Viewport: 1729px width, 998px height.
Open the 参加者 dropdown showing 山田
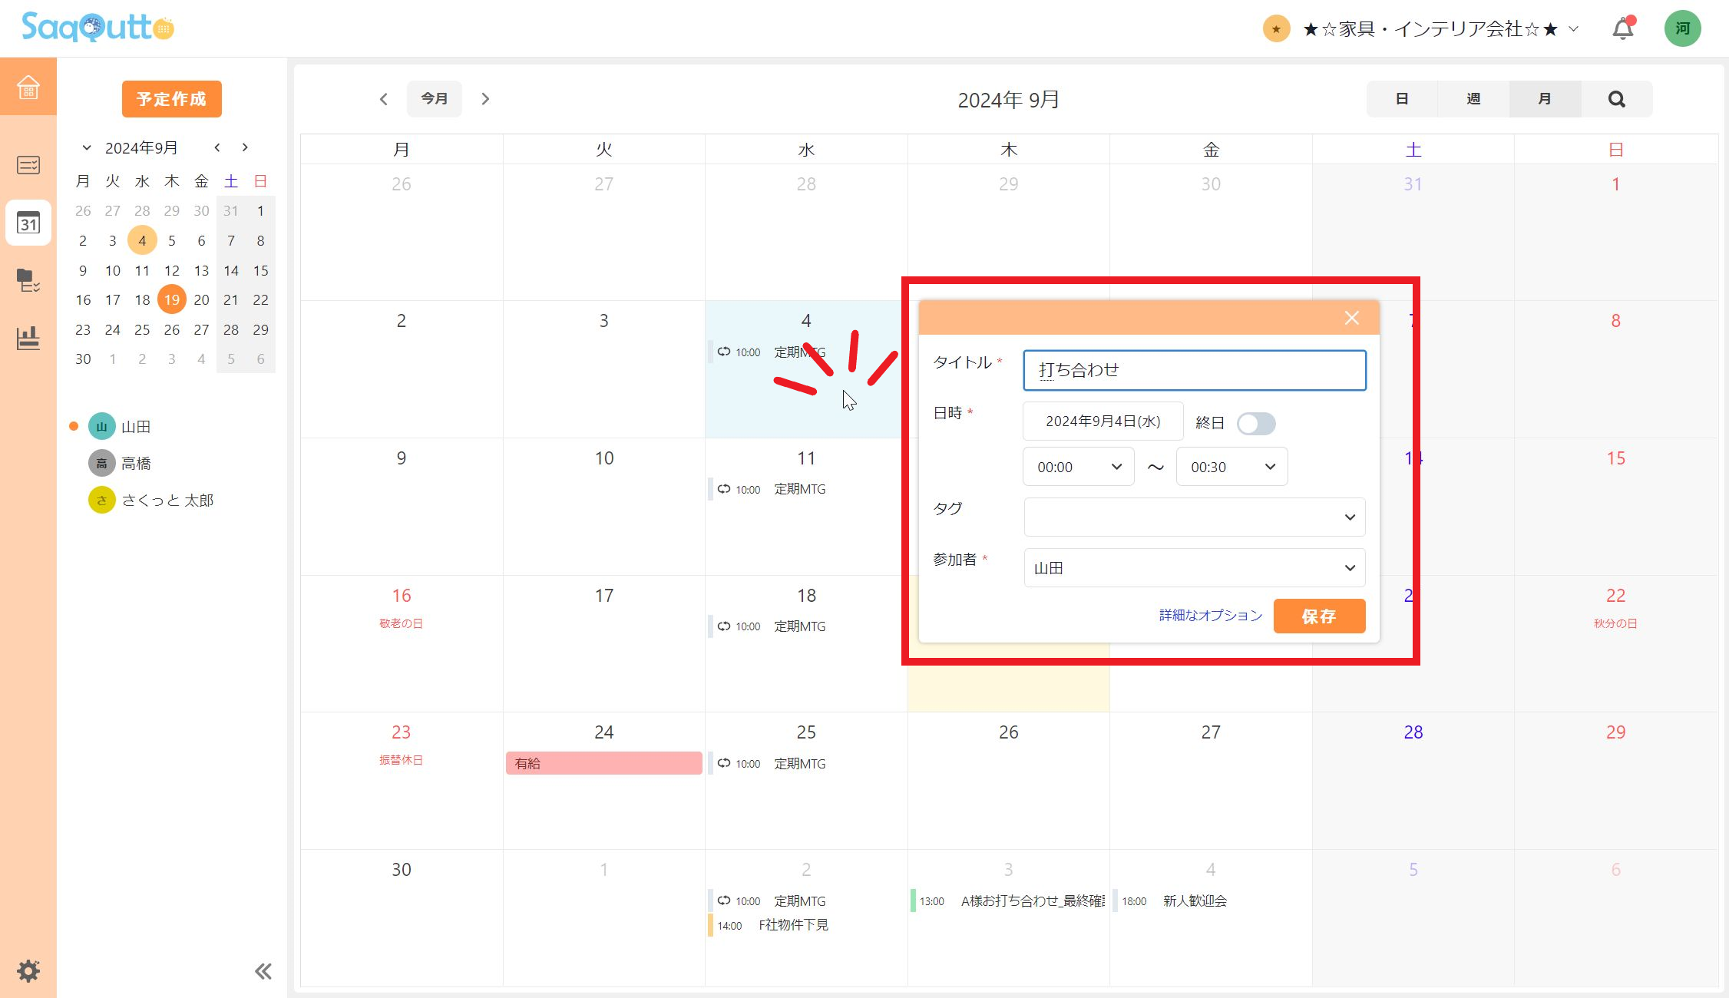pyautogui.click(x=1195, y=568)
